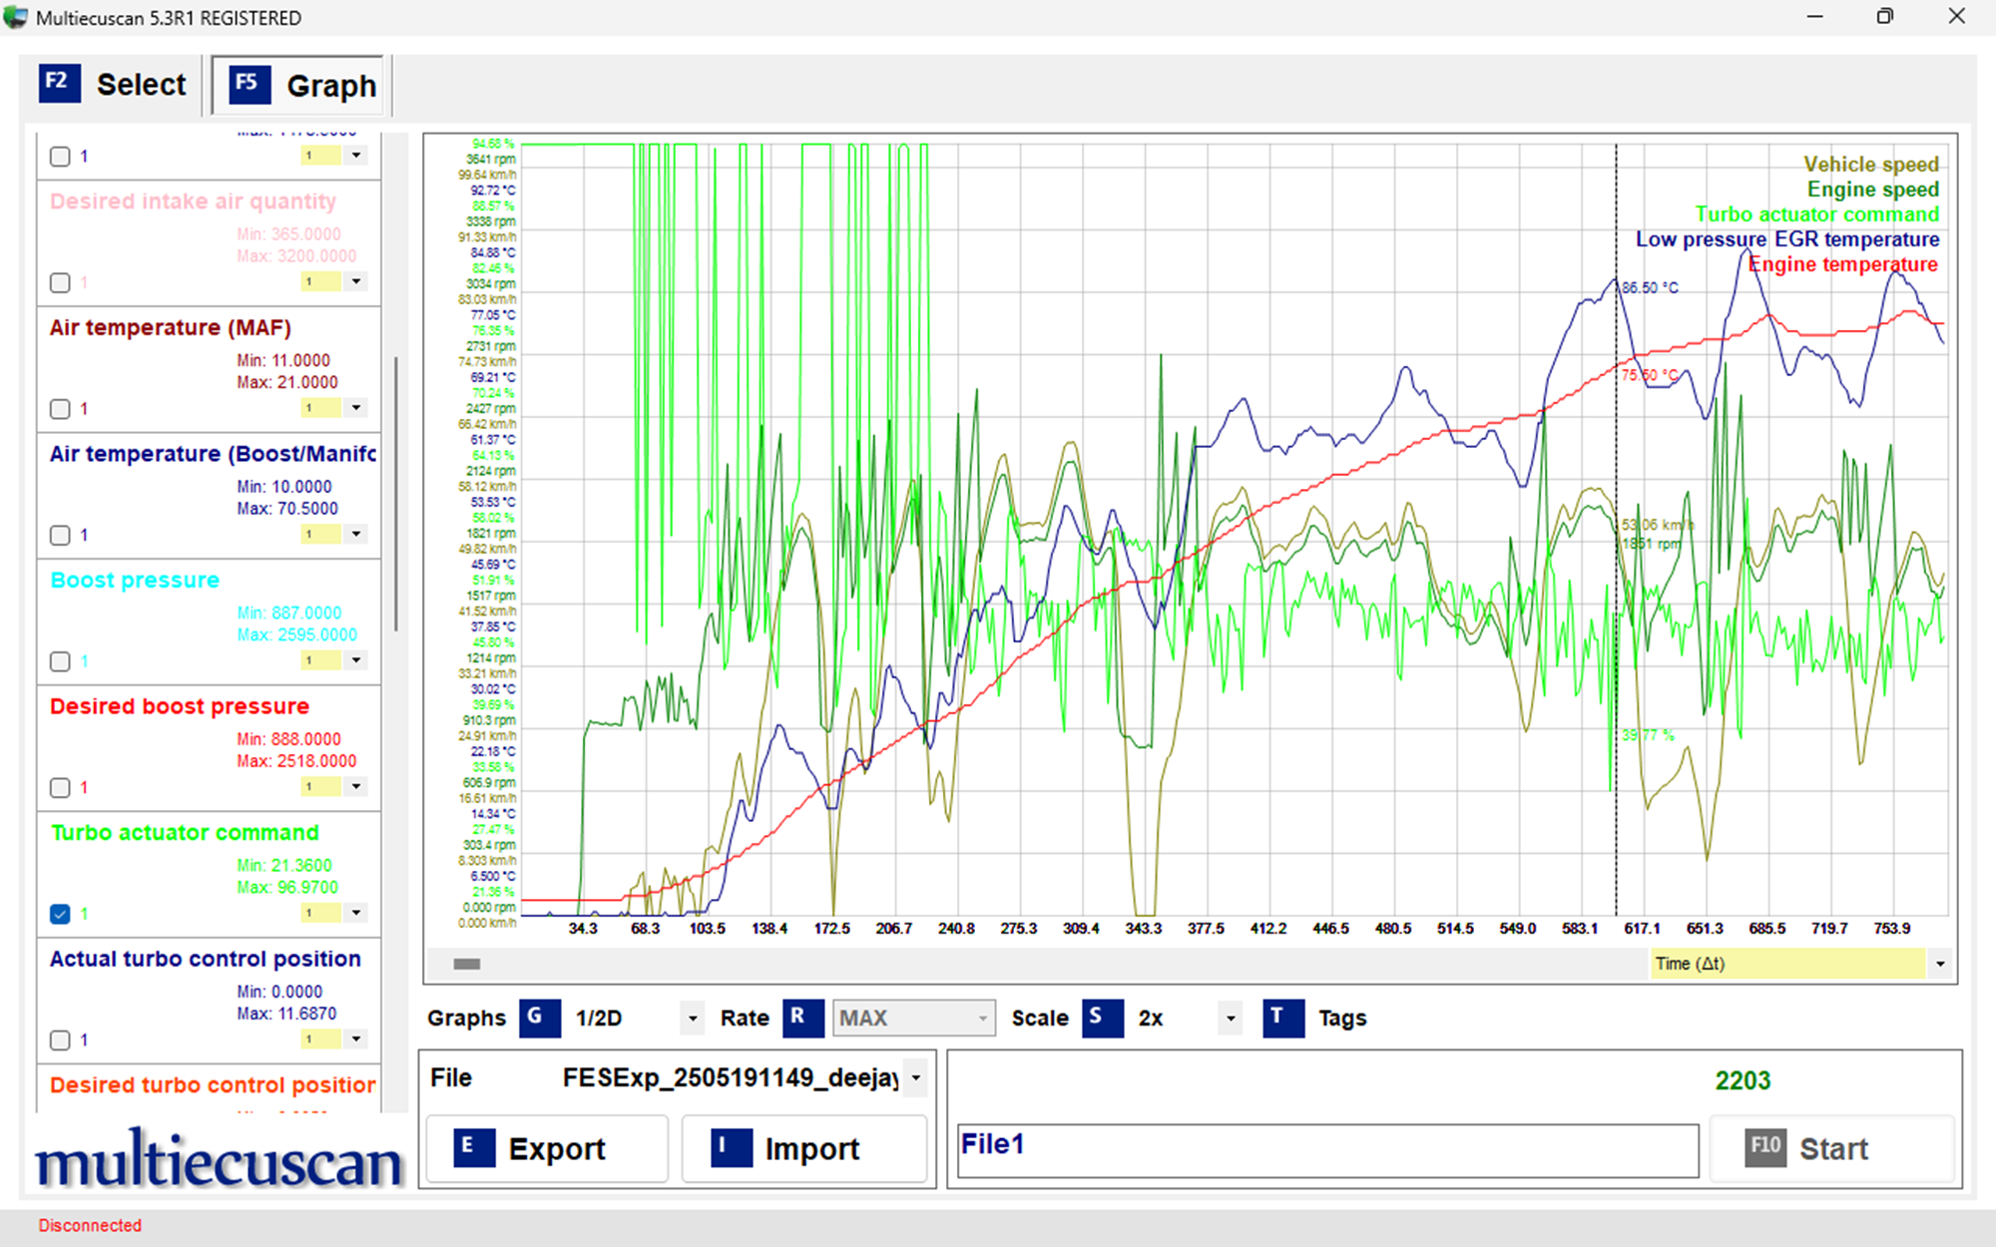Click the Tags label button
This screenshot has width=1996, height=1247.
pos(1341,1018)
